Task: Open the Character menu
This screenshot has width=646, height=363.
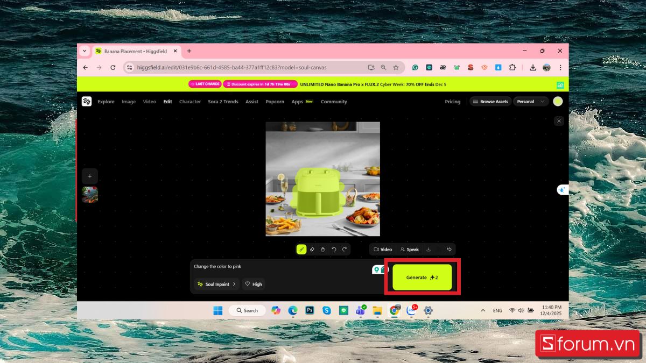Action: pos(190,102)
